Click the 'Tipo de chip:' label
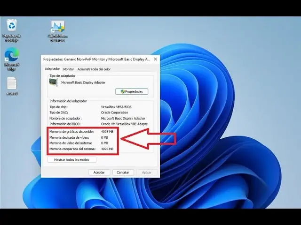 58,107
